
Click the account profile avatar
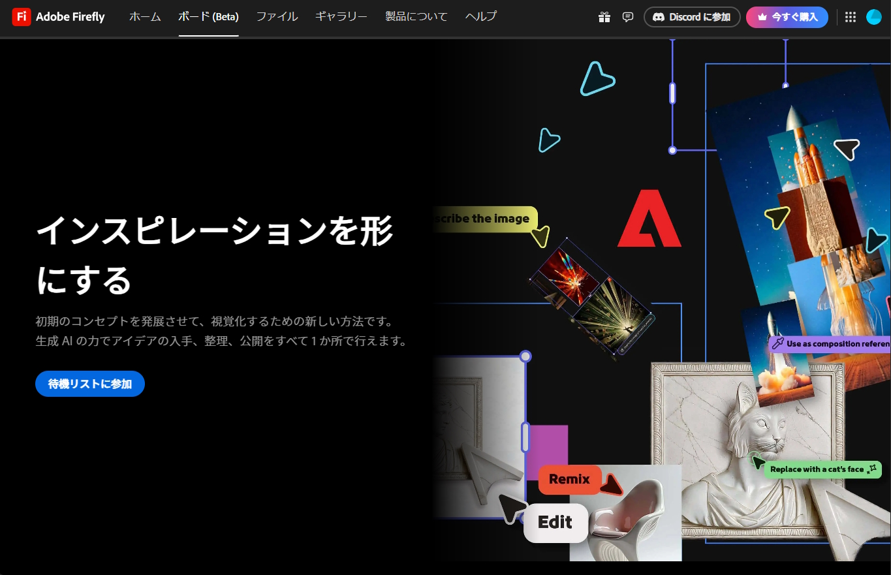click(x=873, y=17)
